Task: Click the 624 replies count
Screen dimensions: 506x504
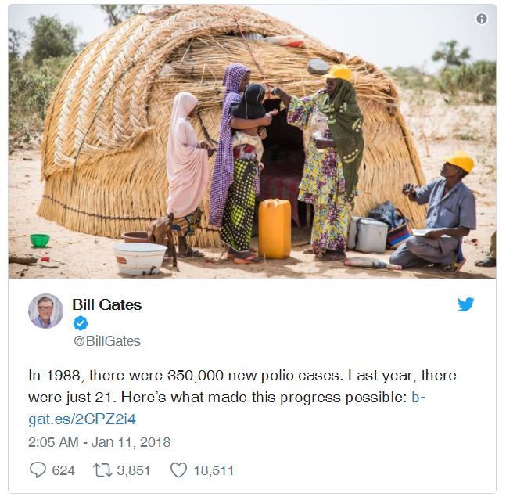Action: click(63, 470)
